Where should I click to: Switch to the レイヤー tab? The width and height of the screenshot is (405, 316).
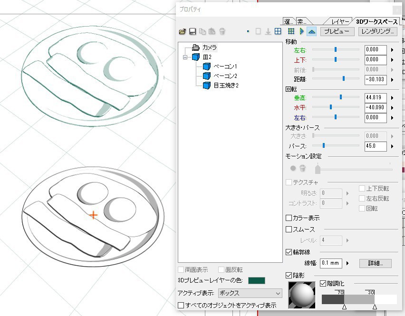[x=340, y=22]
